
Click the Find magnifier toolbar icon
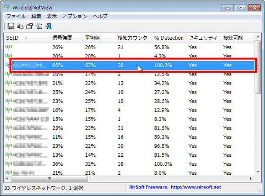click(39, 26)
